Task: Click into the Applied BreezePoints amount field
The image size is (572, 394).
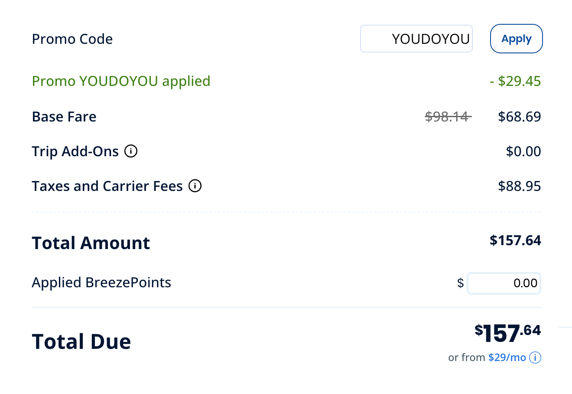Action: [504, 283]
